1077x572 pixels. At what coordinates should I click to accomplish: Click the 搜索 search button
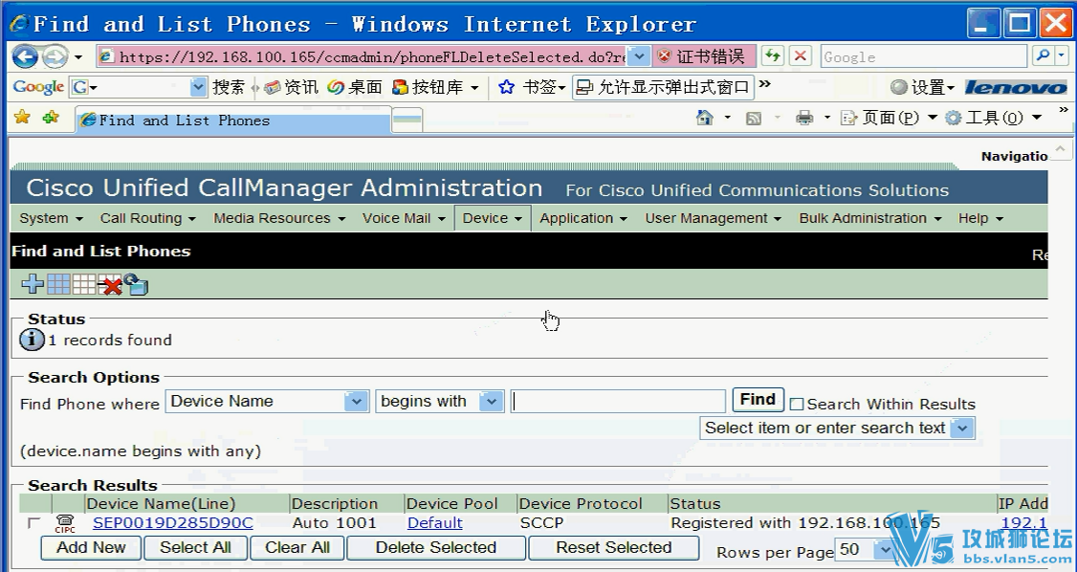228,87
